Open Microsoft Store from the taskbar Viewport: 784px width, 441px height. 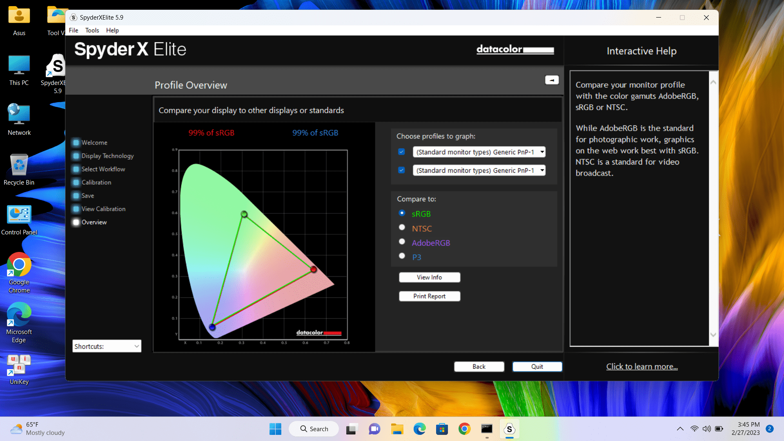tap(442, 429)
